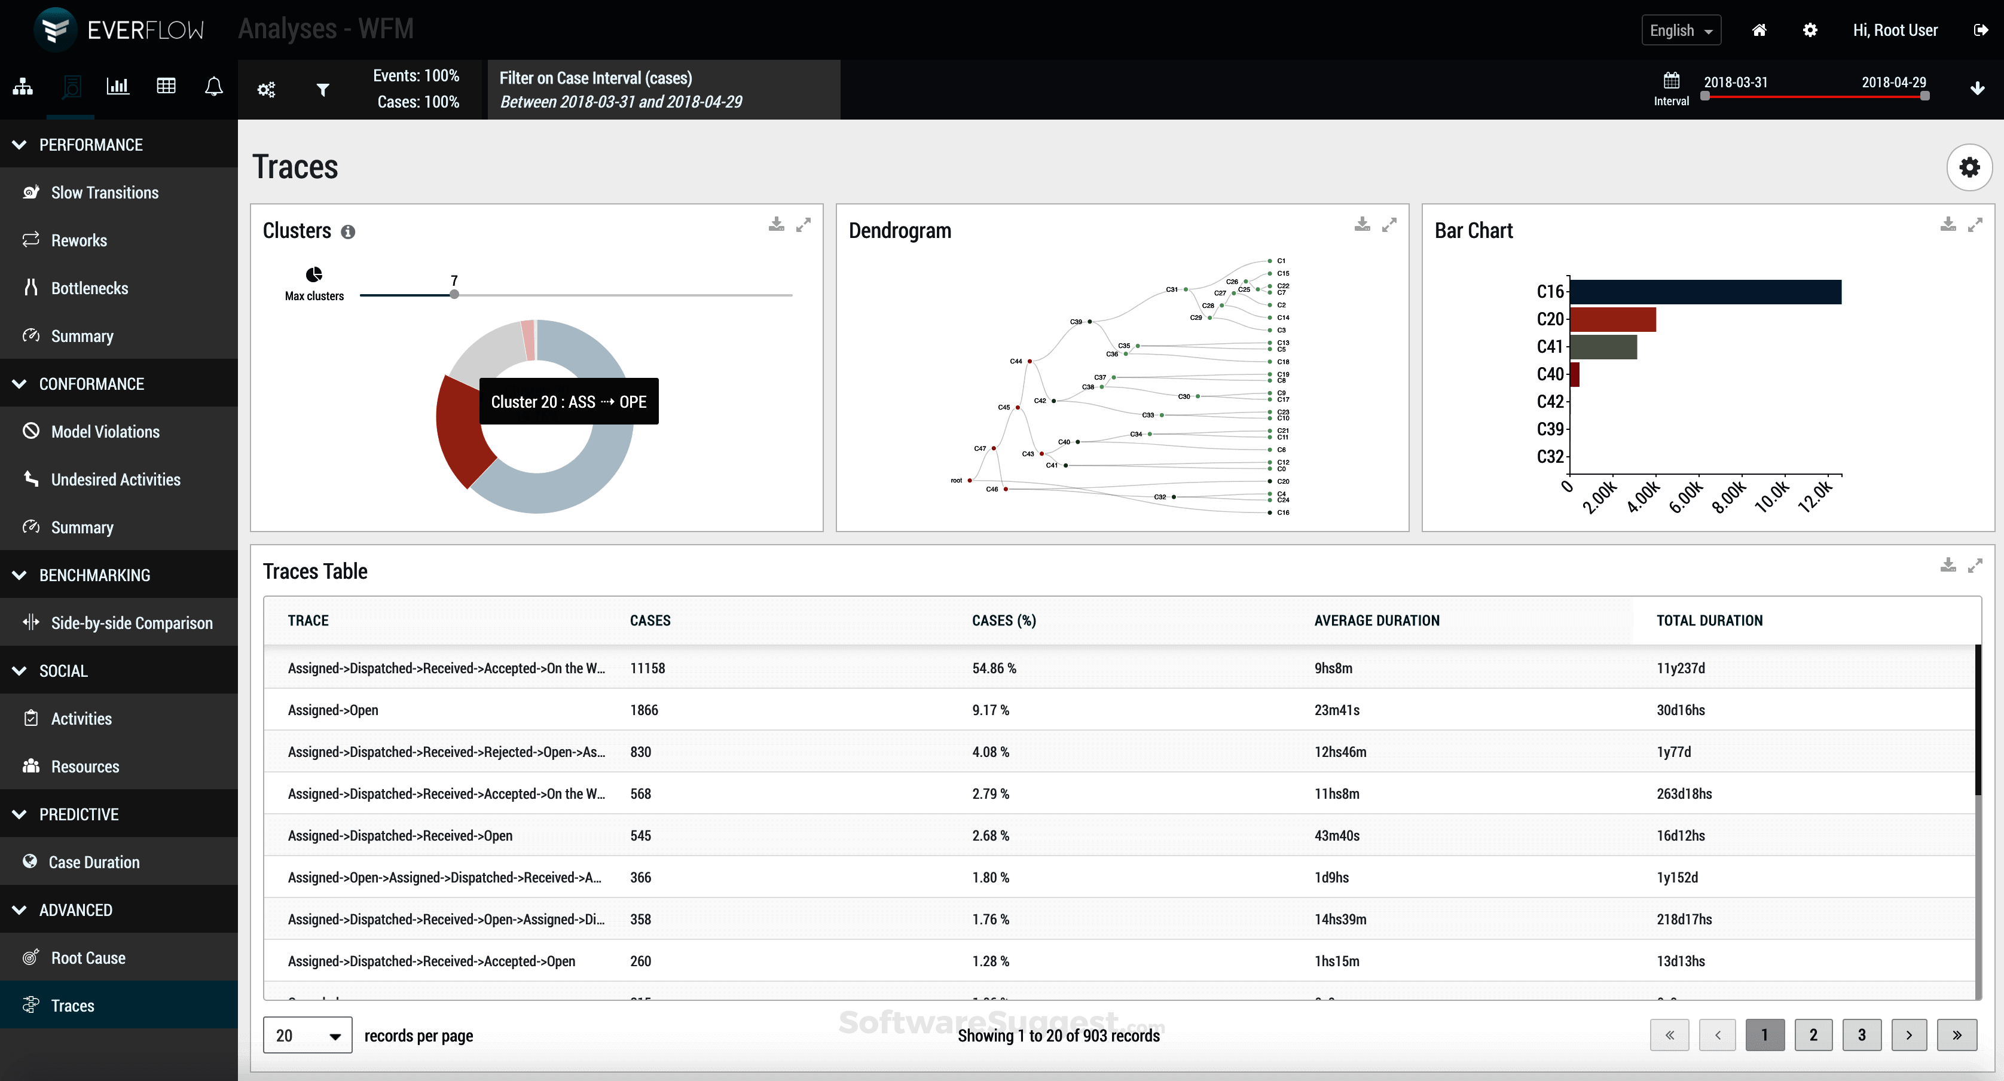Open the process map view icon
2004x1081 pixels.
22,85
